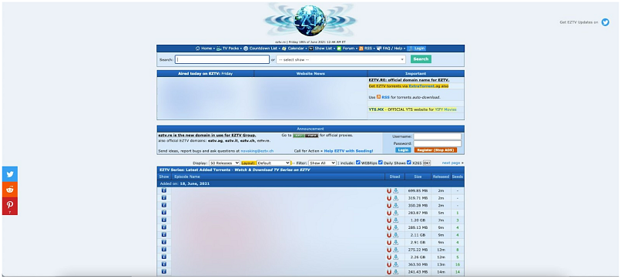
Task: Click the orange RSS icon in the Important box
Action: click(x=378, y=97)
